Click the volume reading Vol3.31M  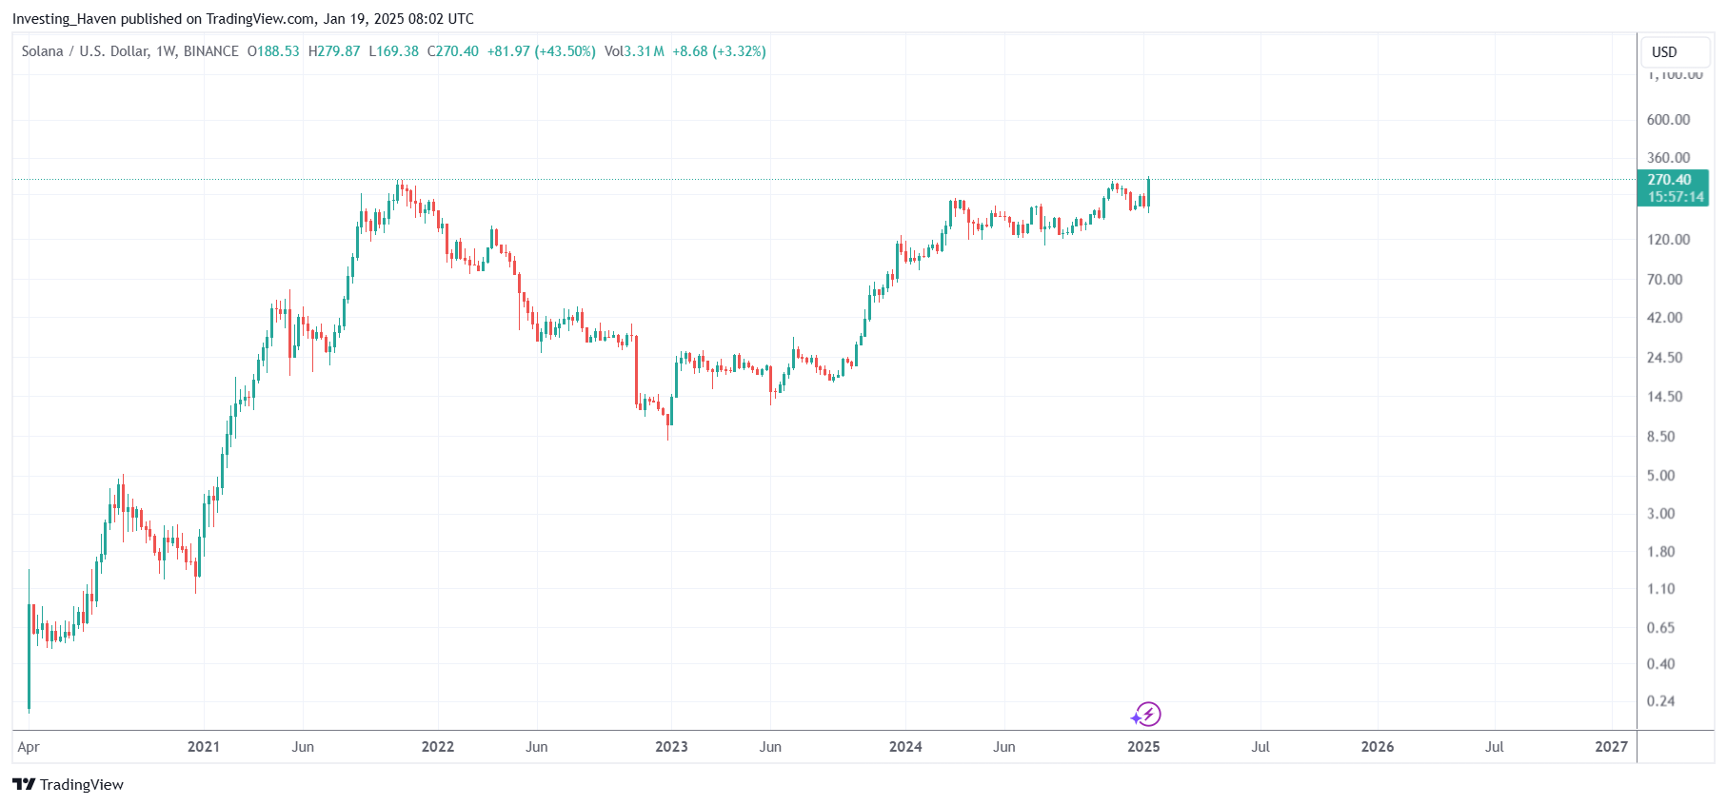[x=634, y=51]
